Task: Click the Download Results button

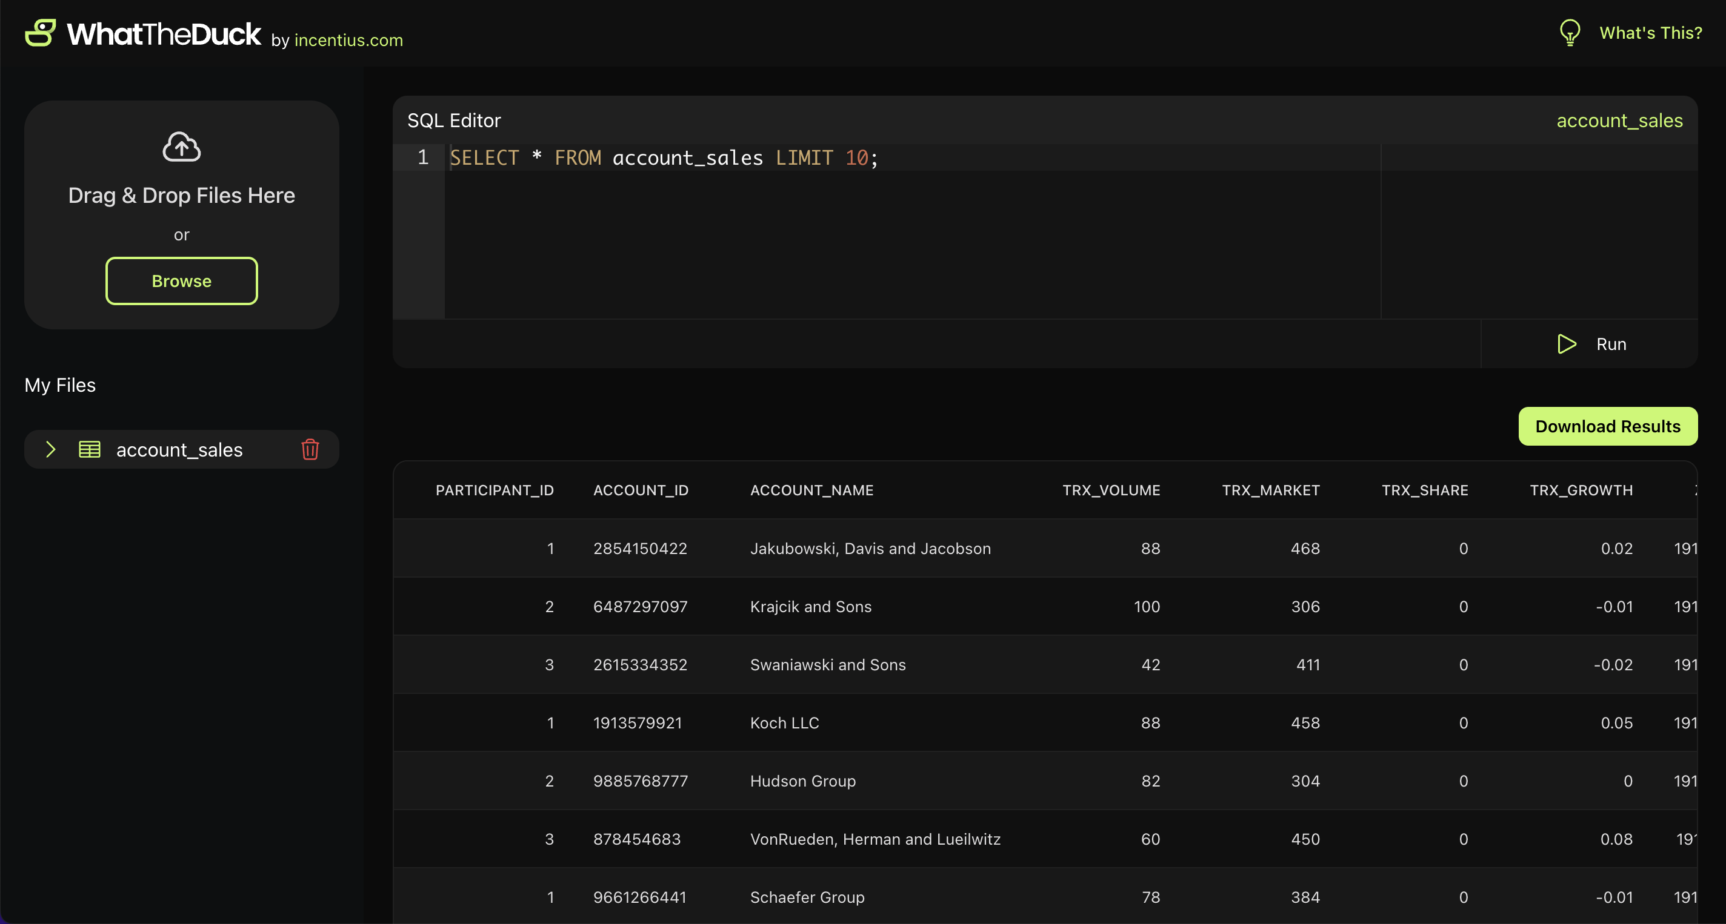Action: (x=1607, y=426)
